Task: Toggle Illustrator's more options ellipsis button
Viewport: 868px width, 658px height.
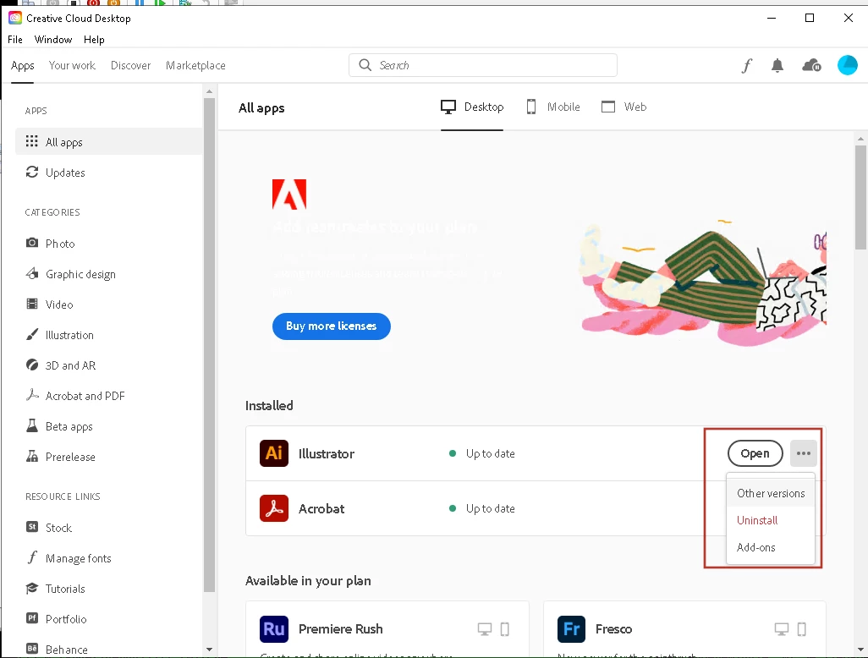Action: point(803,453)
